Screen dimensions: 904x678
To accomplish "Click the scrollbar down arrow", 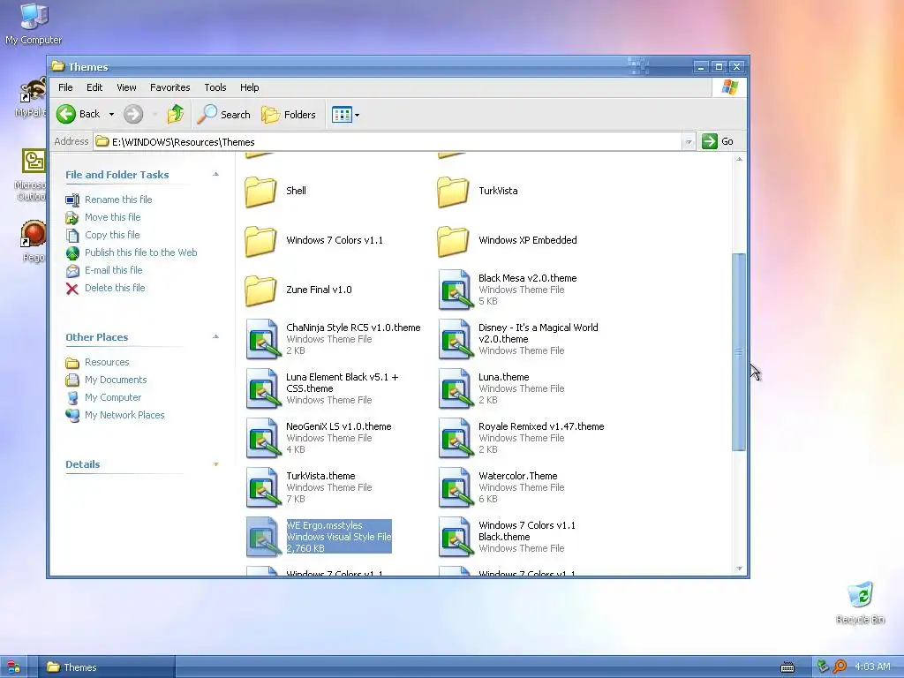I will tap(739, 569).
